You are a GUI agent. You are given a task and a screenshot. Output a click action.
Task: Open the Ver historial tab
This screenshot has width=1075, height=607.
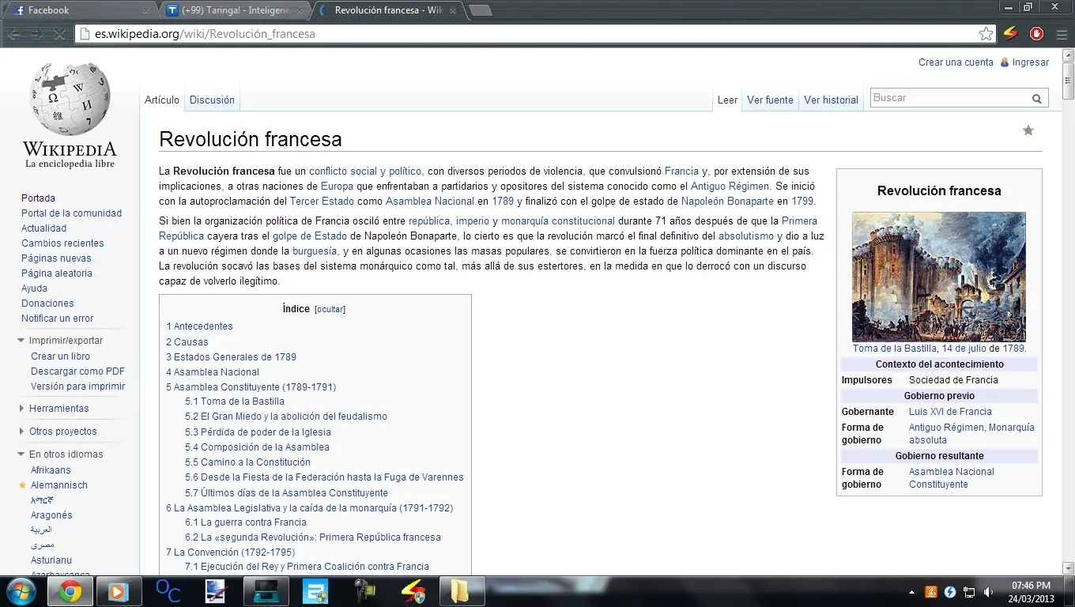(831, 100)
